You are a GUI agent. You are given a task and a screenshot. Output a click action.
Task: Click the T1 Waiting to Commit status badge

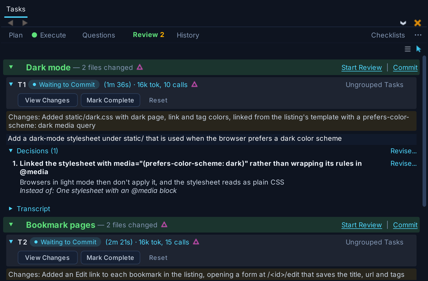[64, 84]
